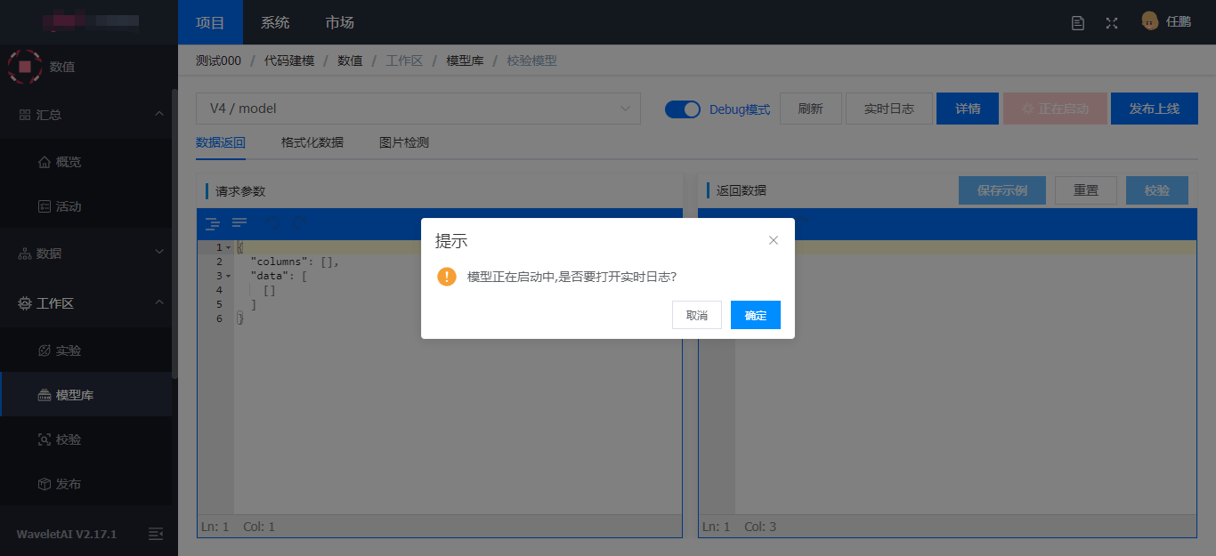This screenshot has height=556, width=1216.
Task: Select the 格式化数据 tab
Action: click(312, 142)
